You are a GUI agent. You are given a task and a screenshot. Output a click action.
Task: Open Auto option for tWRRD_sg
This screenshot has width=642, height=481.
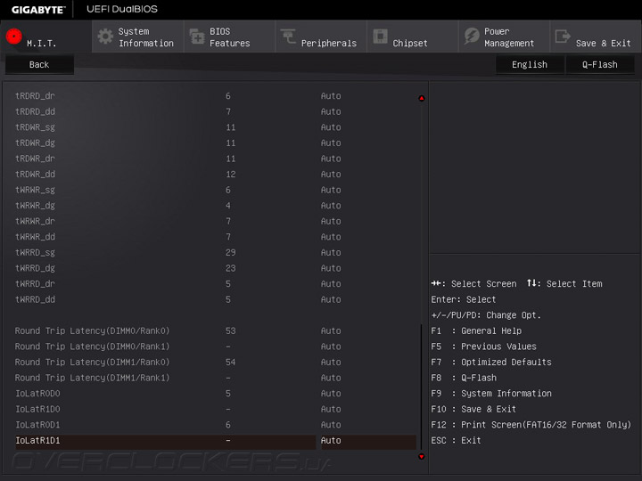[331, 252]
